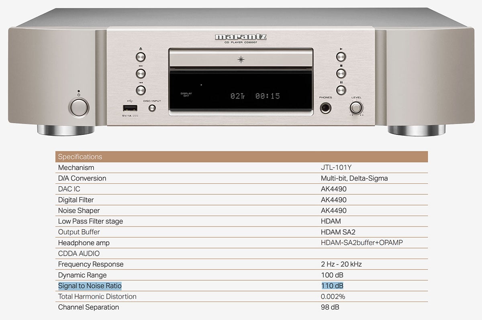Screen dimensions: 482x320
Task: Click the headphone LEVEL knob
Action: coord(356,108)
